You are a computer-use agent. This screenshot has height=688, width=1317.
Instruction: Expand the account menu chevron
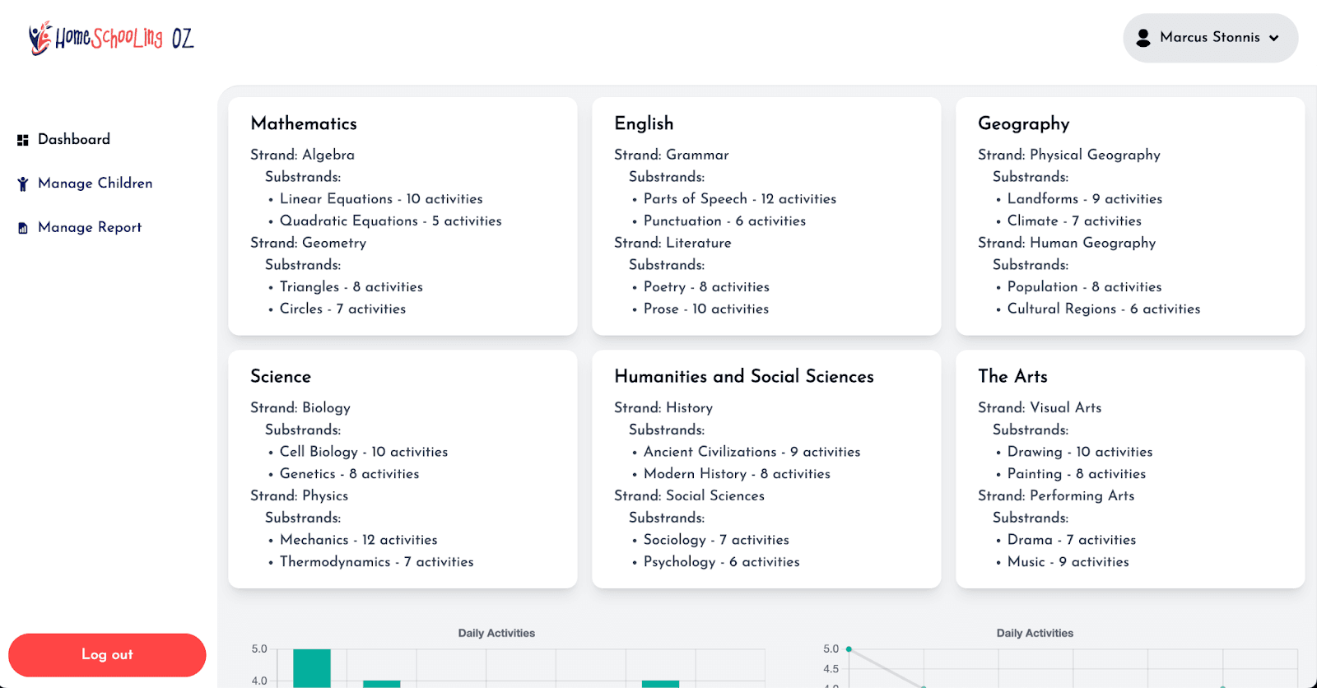(x=1274, y=38)
